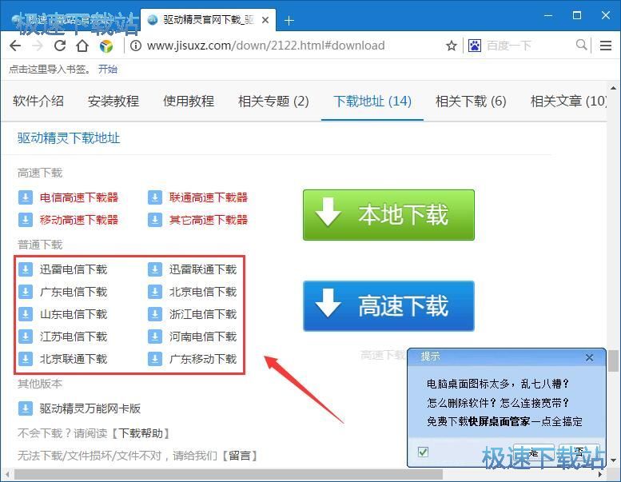Toggle the checkbox in the 提示 popup
The height and width of the screenshot is (482, 621).
coord(423,452)
